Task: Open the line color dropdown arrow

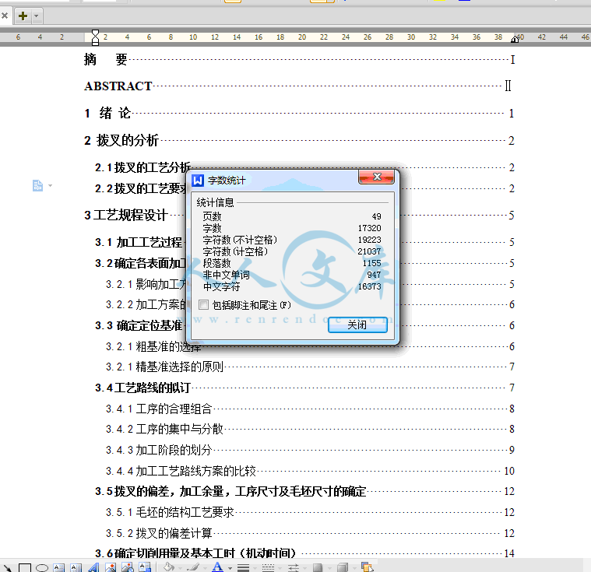Action: click(x=205, y=568)
